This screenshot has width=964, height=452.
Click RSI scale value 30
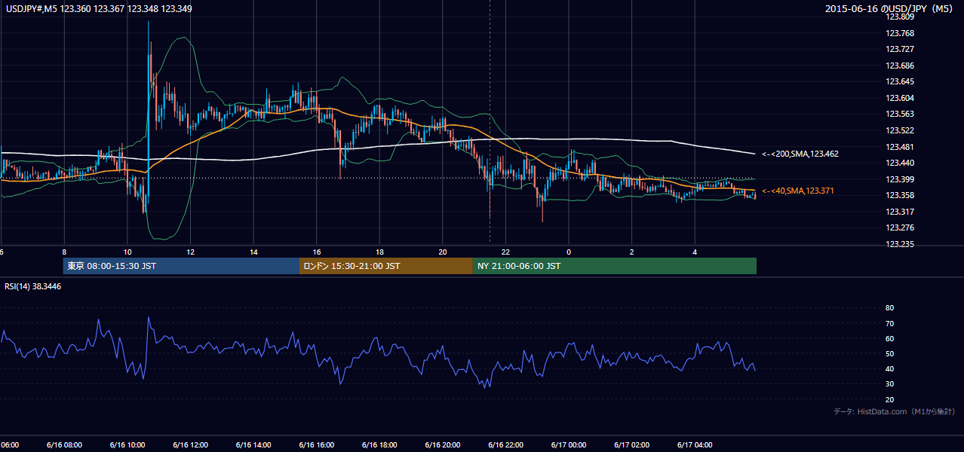pos(889,384)
